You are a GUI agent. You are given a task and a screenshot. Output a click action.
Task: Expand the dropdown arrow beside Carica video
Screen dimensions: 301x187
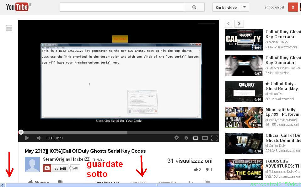(x=245, y=7)
